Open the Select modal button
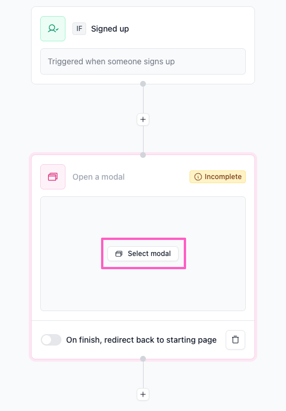 pyautogui.click(x=143, y=254)
